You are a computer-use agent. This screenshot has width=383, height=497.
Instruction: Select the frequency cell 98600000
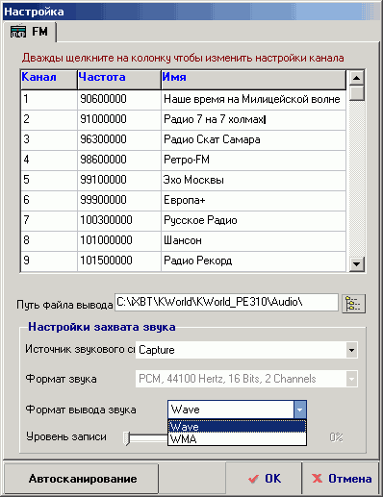[x=119, y=161]
